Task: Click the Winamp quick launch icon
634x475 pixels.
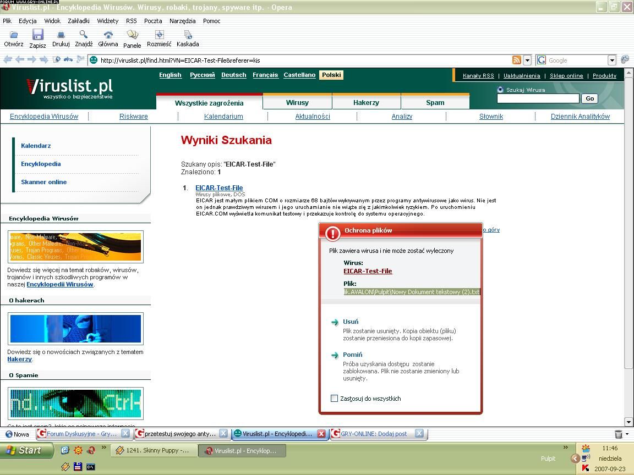Action: (x=65, y=467)
